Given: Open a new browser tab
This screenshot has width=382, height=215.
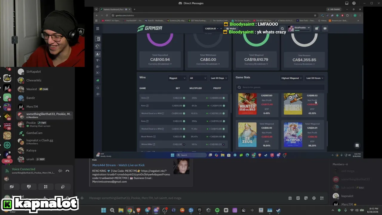Looking at the screenshot, I should click(134, 9).
